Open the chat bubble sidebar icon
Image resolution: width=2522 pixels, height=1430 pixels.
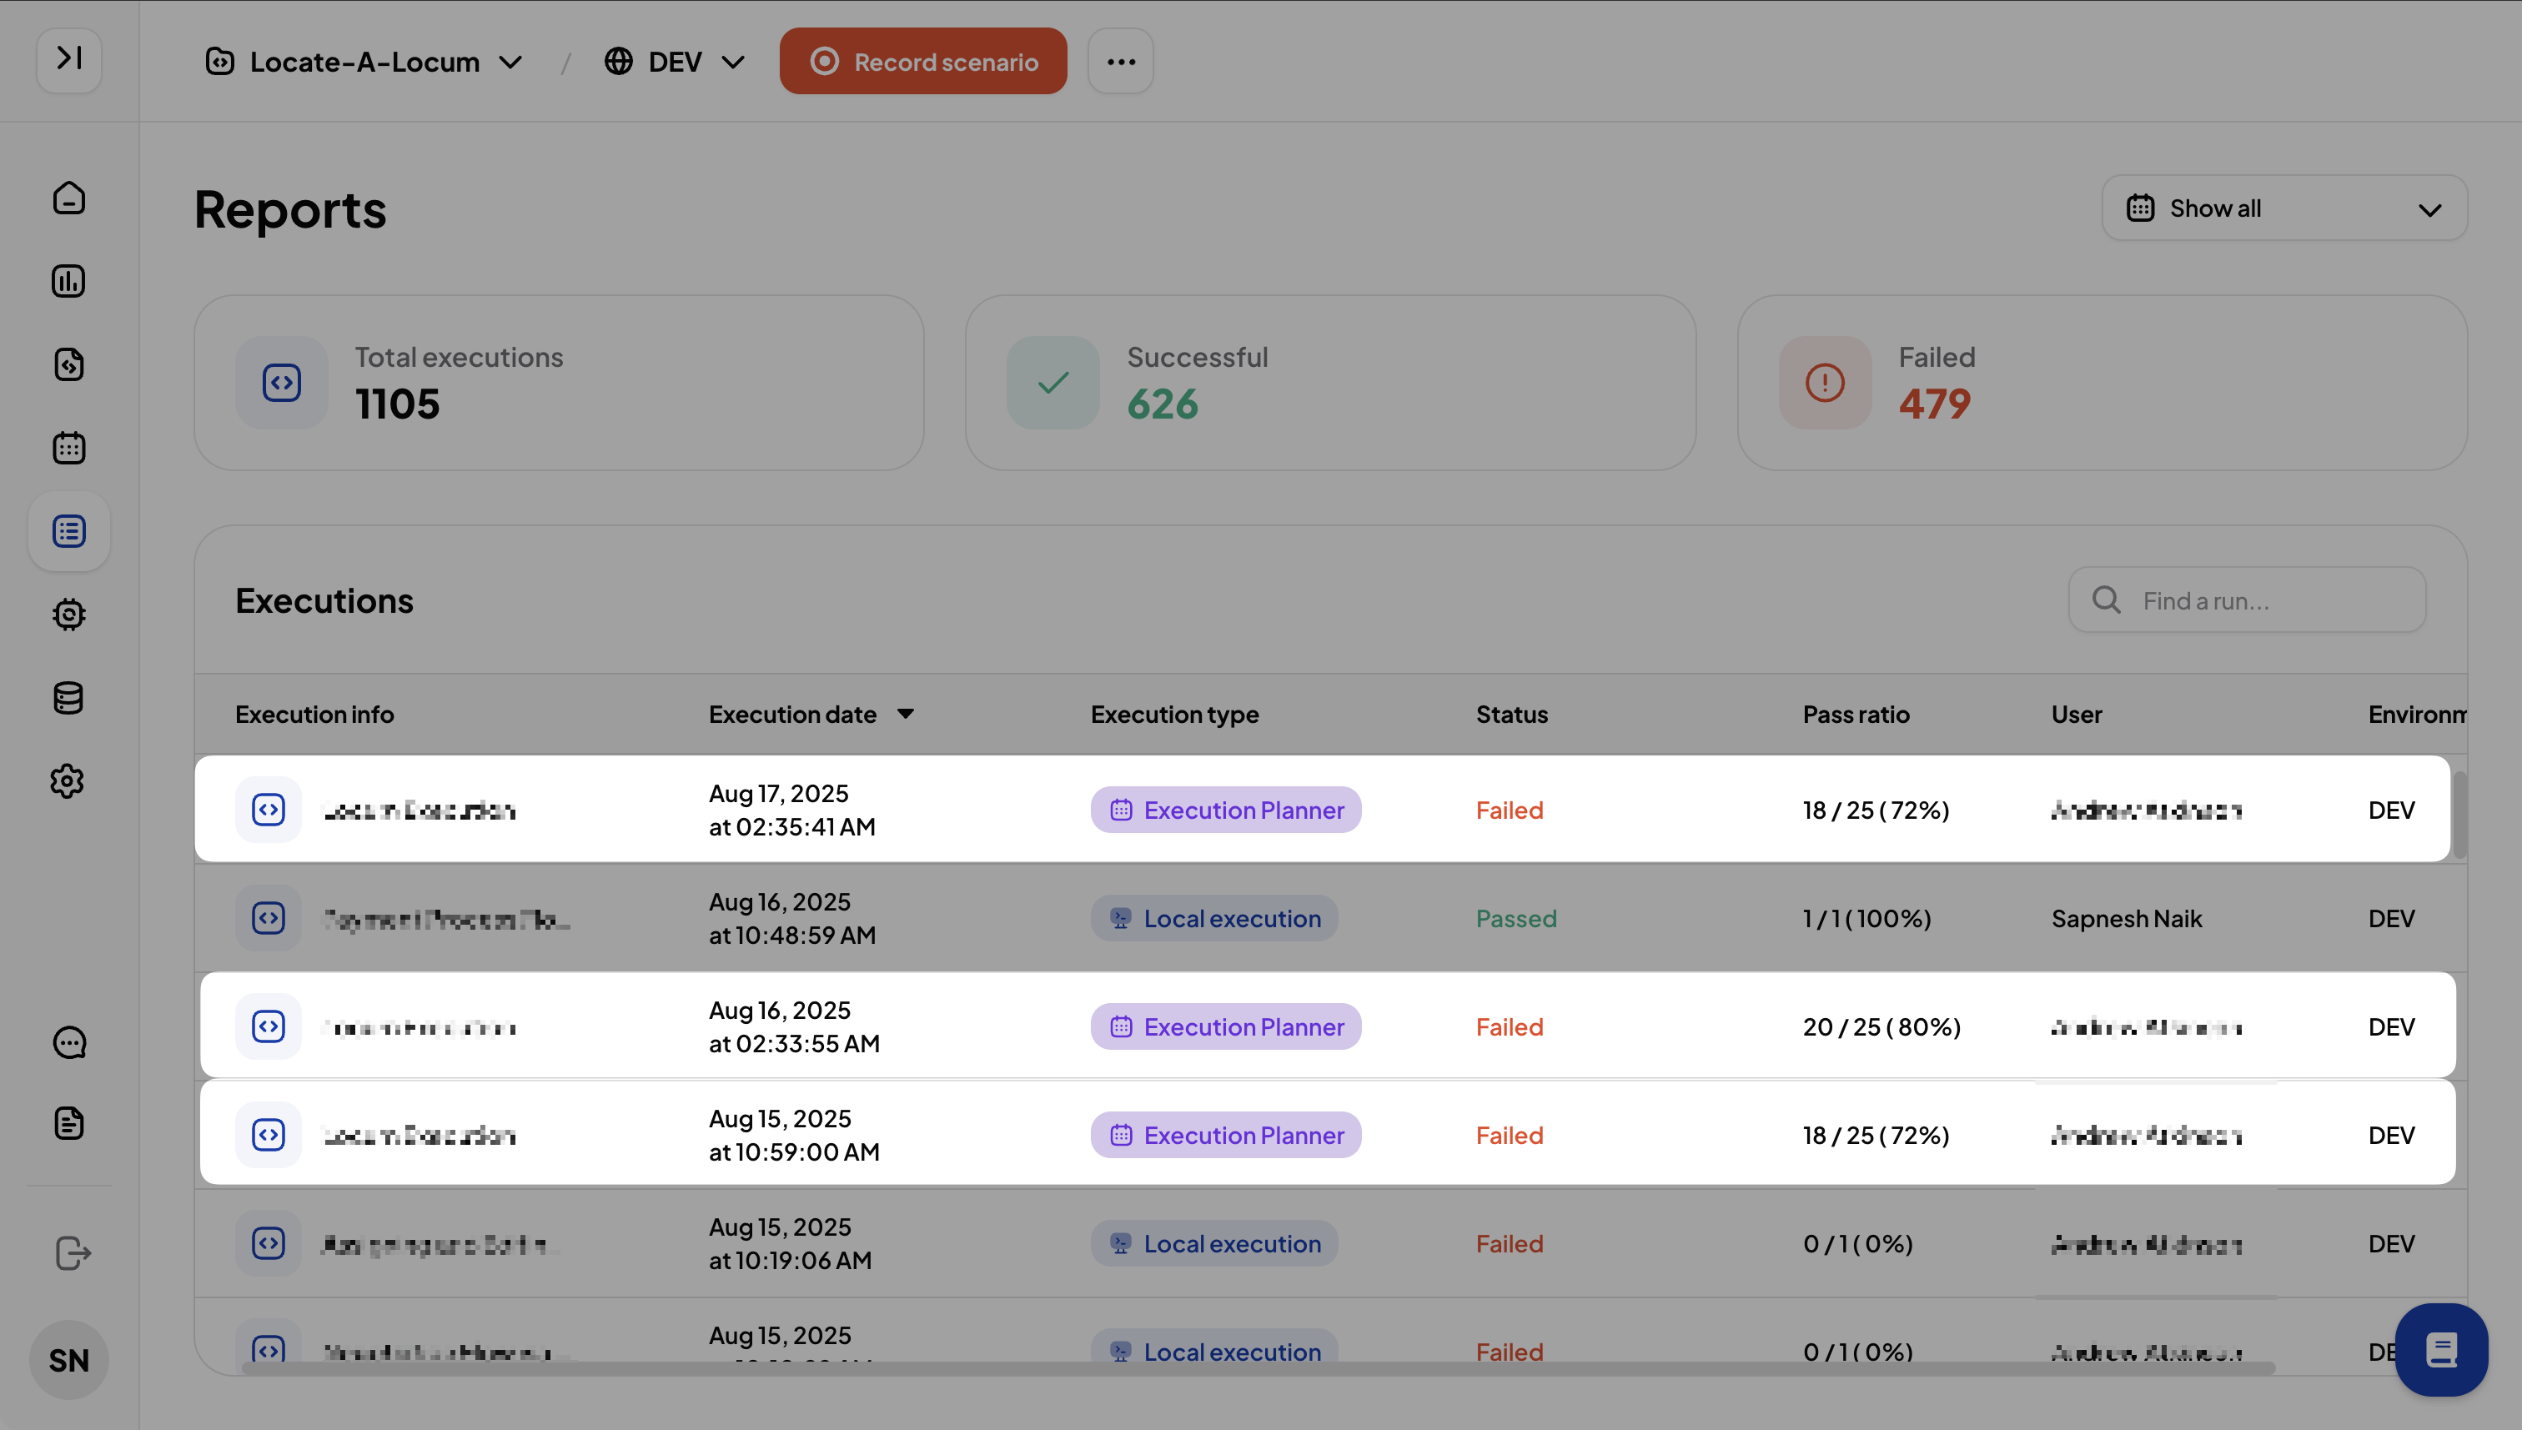pos(68,1042)
